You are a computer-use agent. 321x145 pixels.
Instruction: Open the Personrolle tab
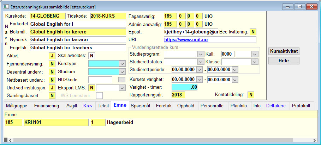213,106
